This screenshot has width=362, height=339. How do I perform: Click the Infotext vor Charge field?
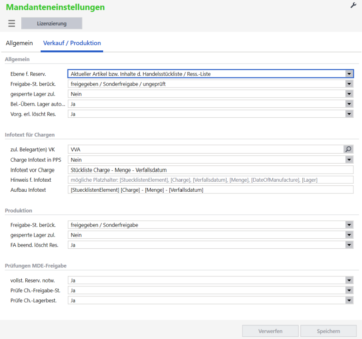point(210,170)
